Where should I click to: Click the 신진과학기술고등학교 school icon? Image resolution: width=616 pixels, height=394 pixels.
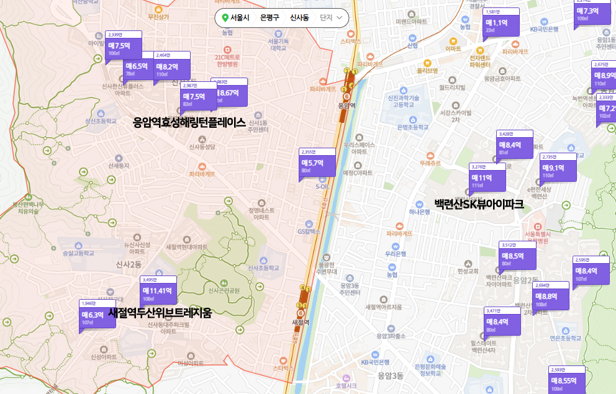point(404,90)
